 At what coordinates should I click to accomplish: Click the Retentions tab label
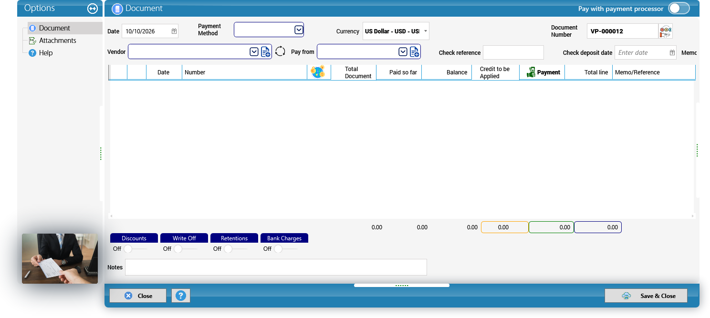coord(234,238)
